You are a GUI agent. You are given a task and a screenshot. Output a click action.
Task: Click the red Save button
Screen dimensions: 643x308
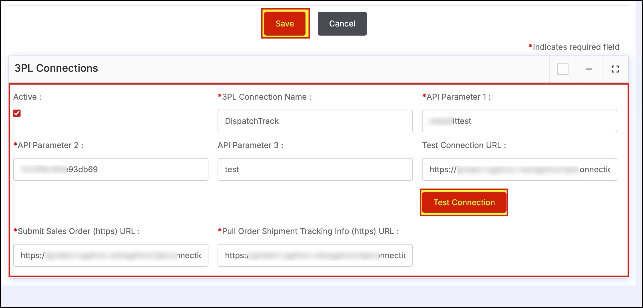tap(285, 24)
